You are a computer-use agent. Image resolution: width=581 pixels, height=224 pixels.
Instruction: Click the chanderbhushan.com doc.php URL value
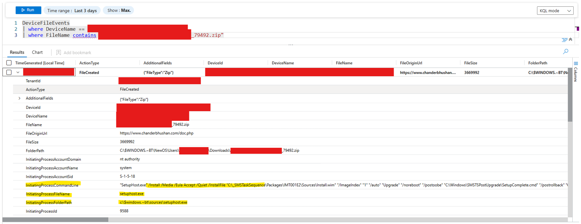[x=156, y=133]
